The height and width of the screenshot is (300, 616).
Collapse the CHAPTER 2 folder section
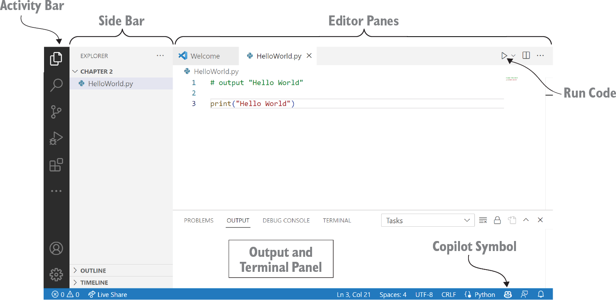[x=75, y=71]
